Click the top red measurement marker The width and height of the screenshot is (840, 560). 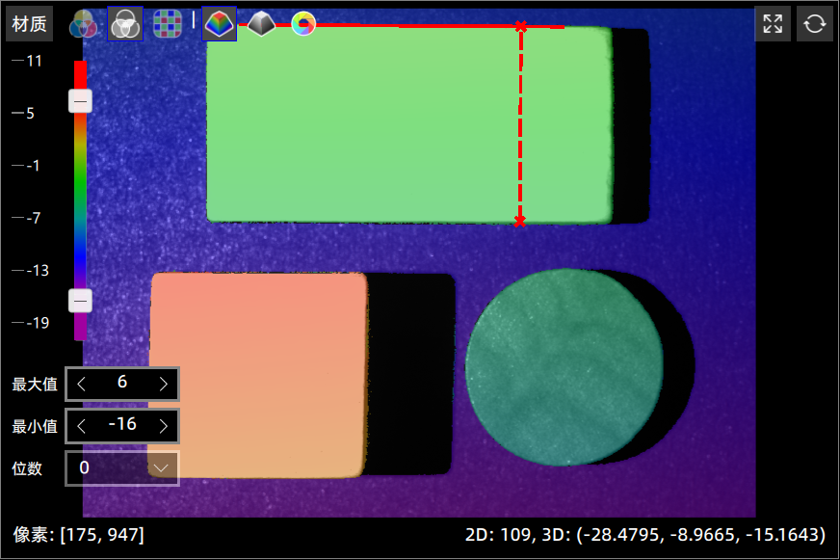coord(521,27)
